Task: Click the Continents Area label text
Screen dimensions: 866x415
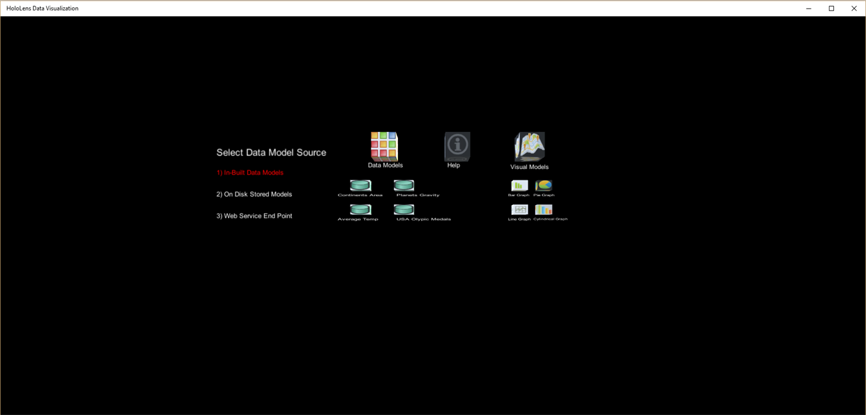Action: [360, 194]
